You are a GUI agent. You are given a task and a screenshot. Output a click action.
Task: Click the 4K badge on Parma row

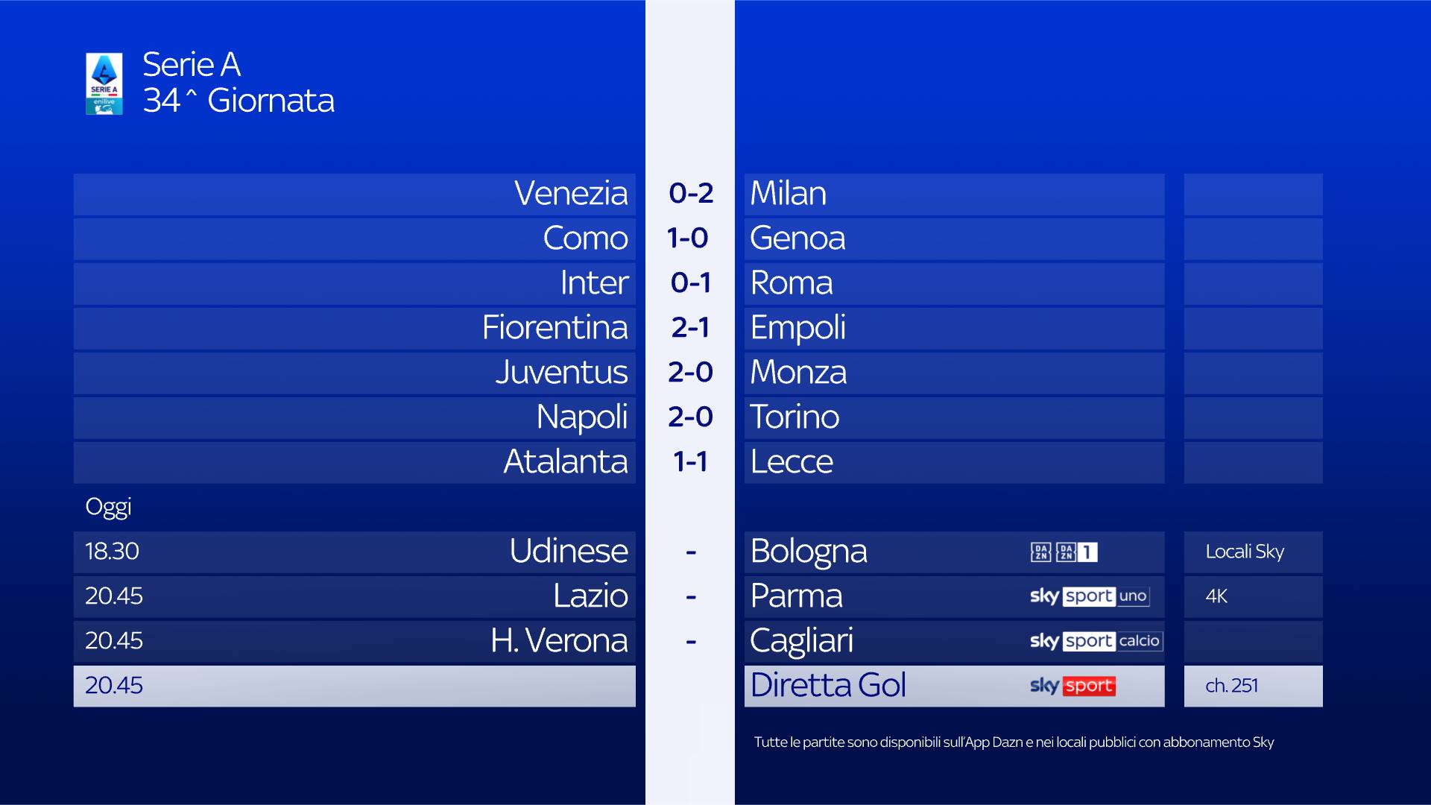(1216, 596)
